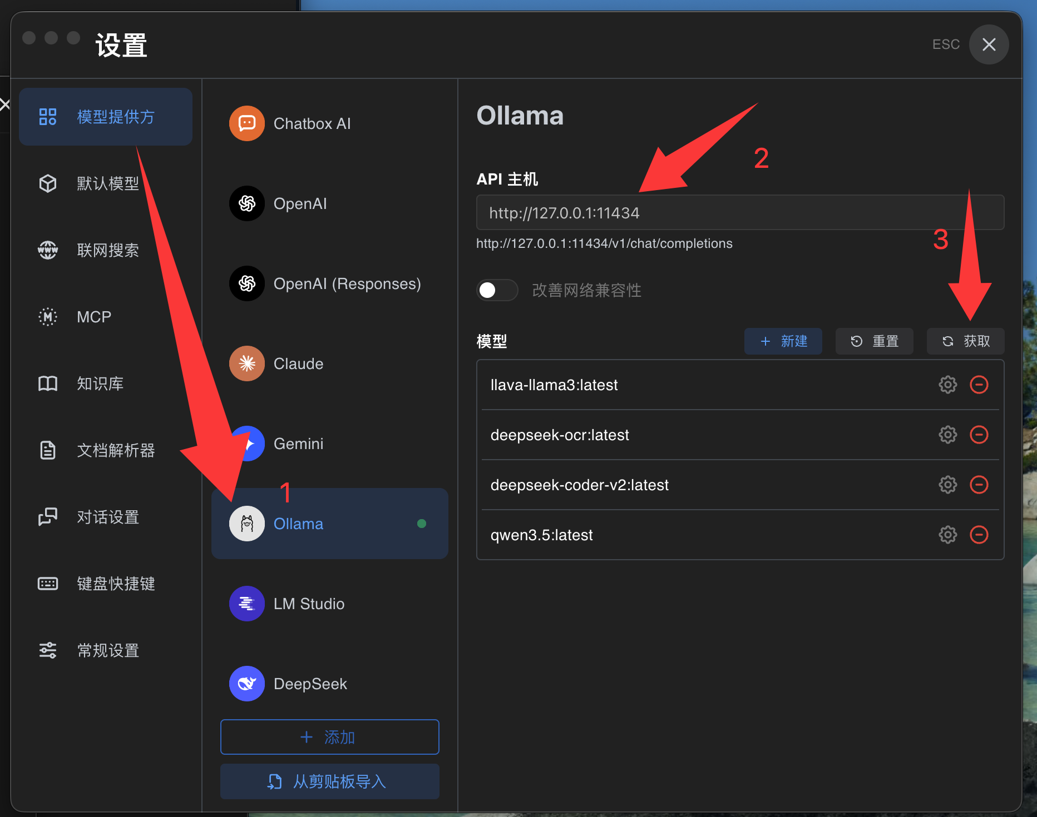Click the qwen3.5:latest model name
This screenshot has width=1037, height=817.
click(541, 535)
